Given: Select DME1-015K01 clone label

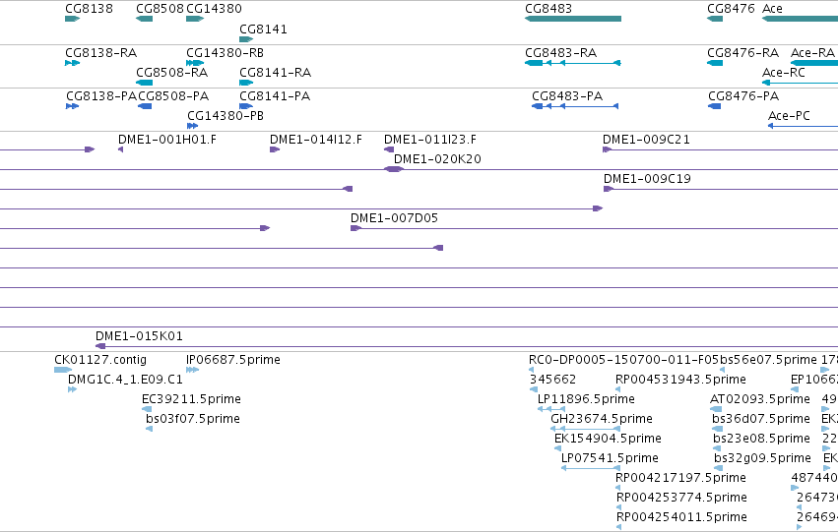Looking at the screenshot, I should (139, 336).
